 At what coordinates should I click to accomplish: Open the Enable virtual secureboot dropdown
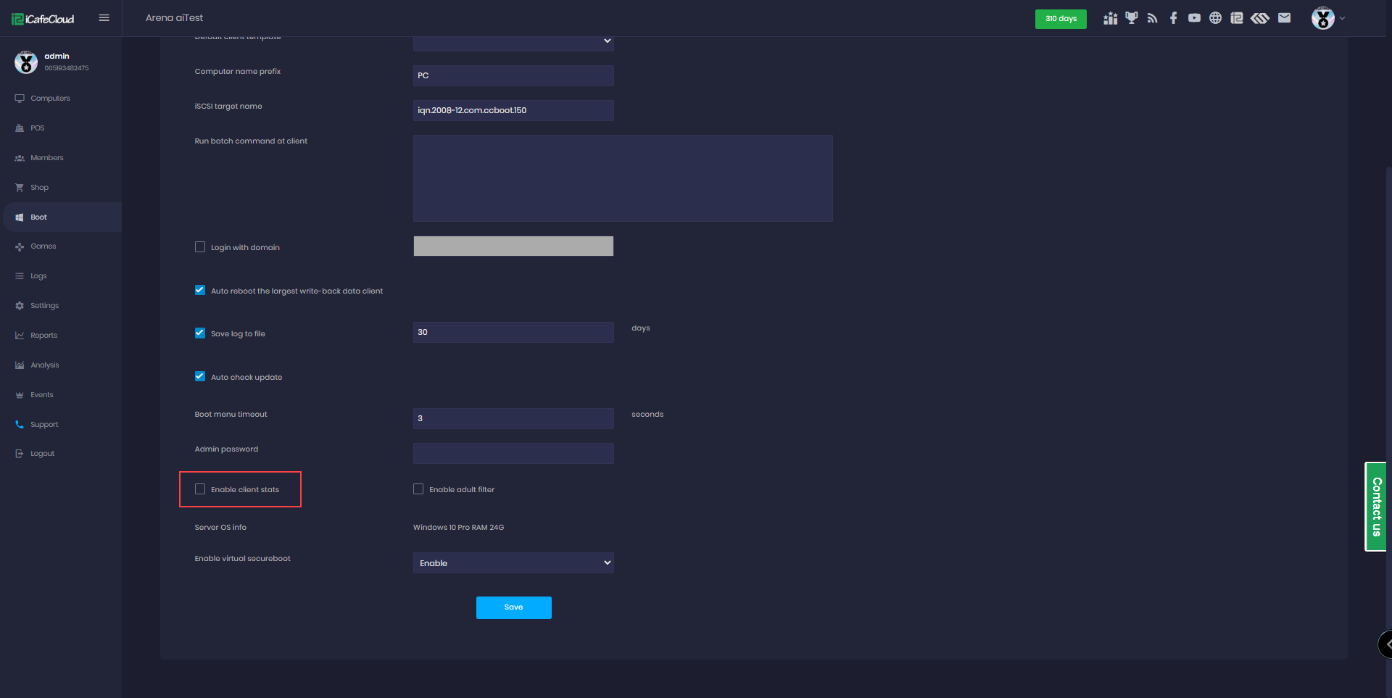[513, 563]
